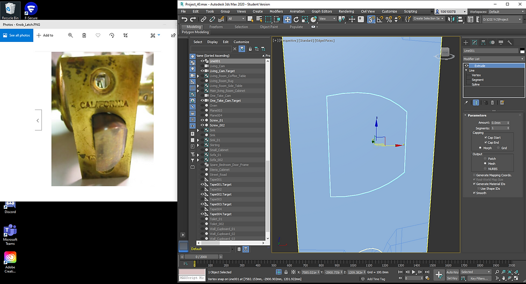Click the Crop icon in Photos app

[x=126, y=35]
